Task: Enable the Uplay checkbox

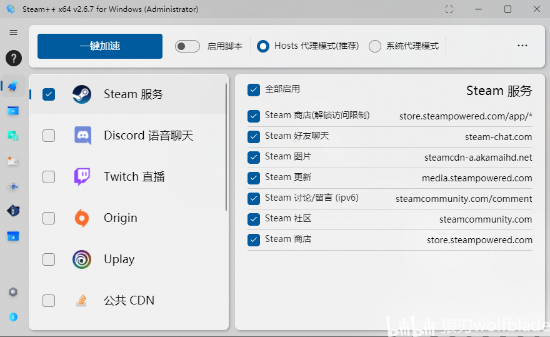Action: click(49, 259)
